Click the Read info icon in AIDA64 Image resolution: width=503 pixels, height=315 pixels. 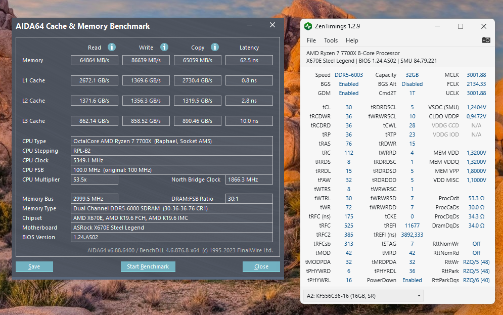click(112, 47)
